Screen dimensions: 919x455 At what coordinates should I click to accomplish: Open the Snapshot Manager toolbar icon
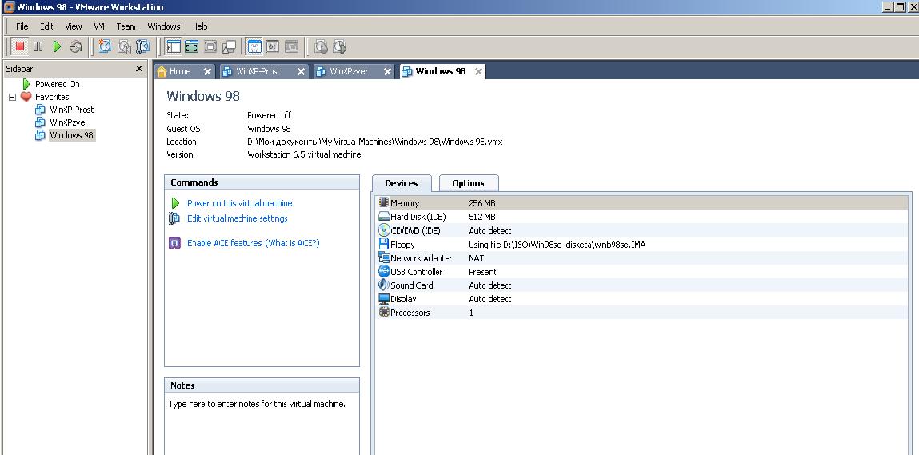coord(142,46)
